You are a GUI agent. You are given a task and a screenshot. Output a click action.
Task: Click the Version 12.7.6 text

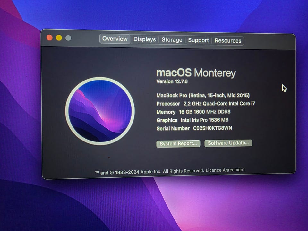[x=172, y=81]
